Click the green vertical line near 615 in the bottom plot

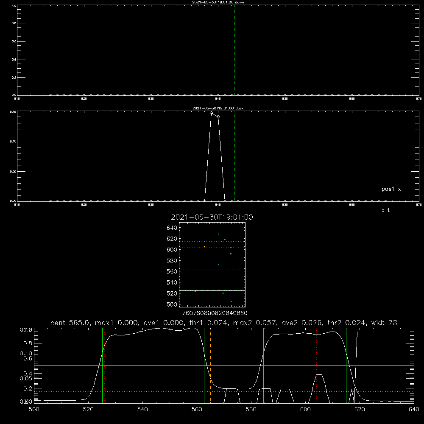[x=346, y=365]
